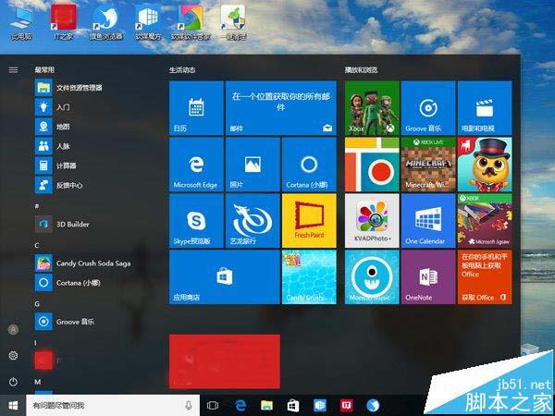Jump to letters via the # header

pos(37,206)
